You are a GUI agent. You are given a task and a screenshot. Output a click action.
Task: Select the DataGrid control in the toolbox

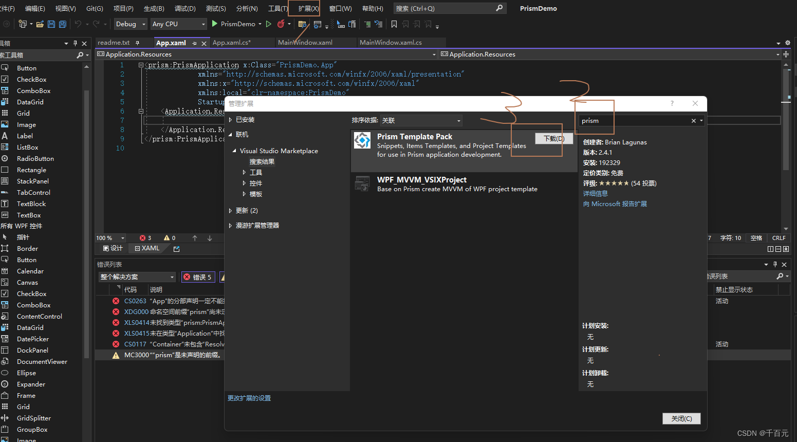click(x=30, y=102)
